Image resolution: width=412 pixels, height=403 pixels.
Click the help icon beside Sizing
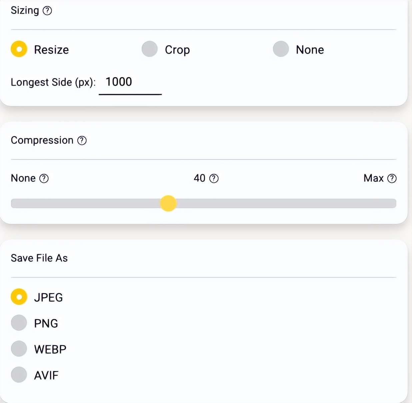coord(47,11)
